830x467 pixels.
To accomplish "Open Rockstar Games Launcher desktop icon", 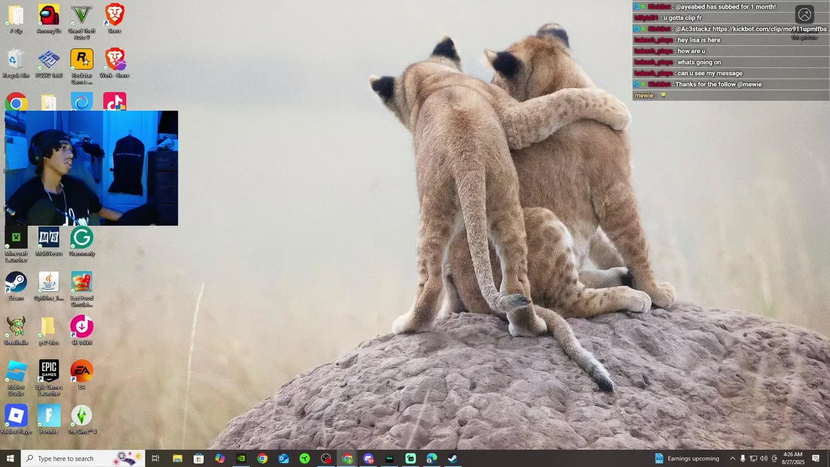I will [x=82, y=67].
